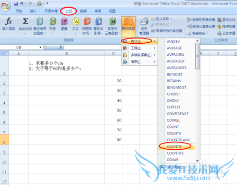This screenshot has width=237, height=185.
Task: Choose the CONFIDENCE function
Action: [178, 114]
